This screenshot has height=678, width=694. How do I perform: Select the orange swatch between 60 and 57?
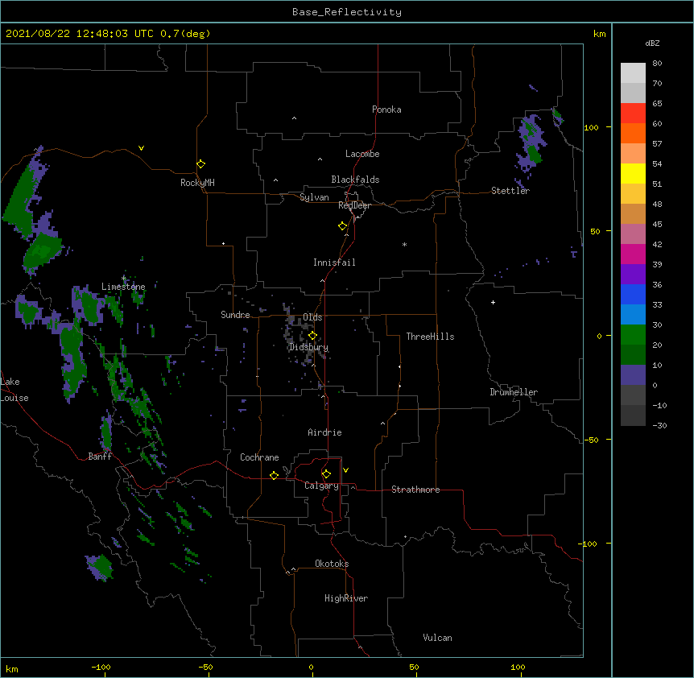pos(633,133)
